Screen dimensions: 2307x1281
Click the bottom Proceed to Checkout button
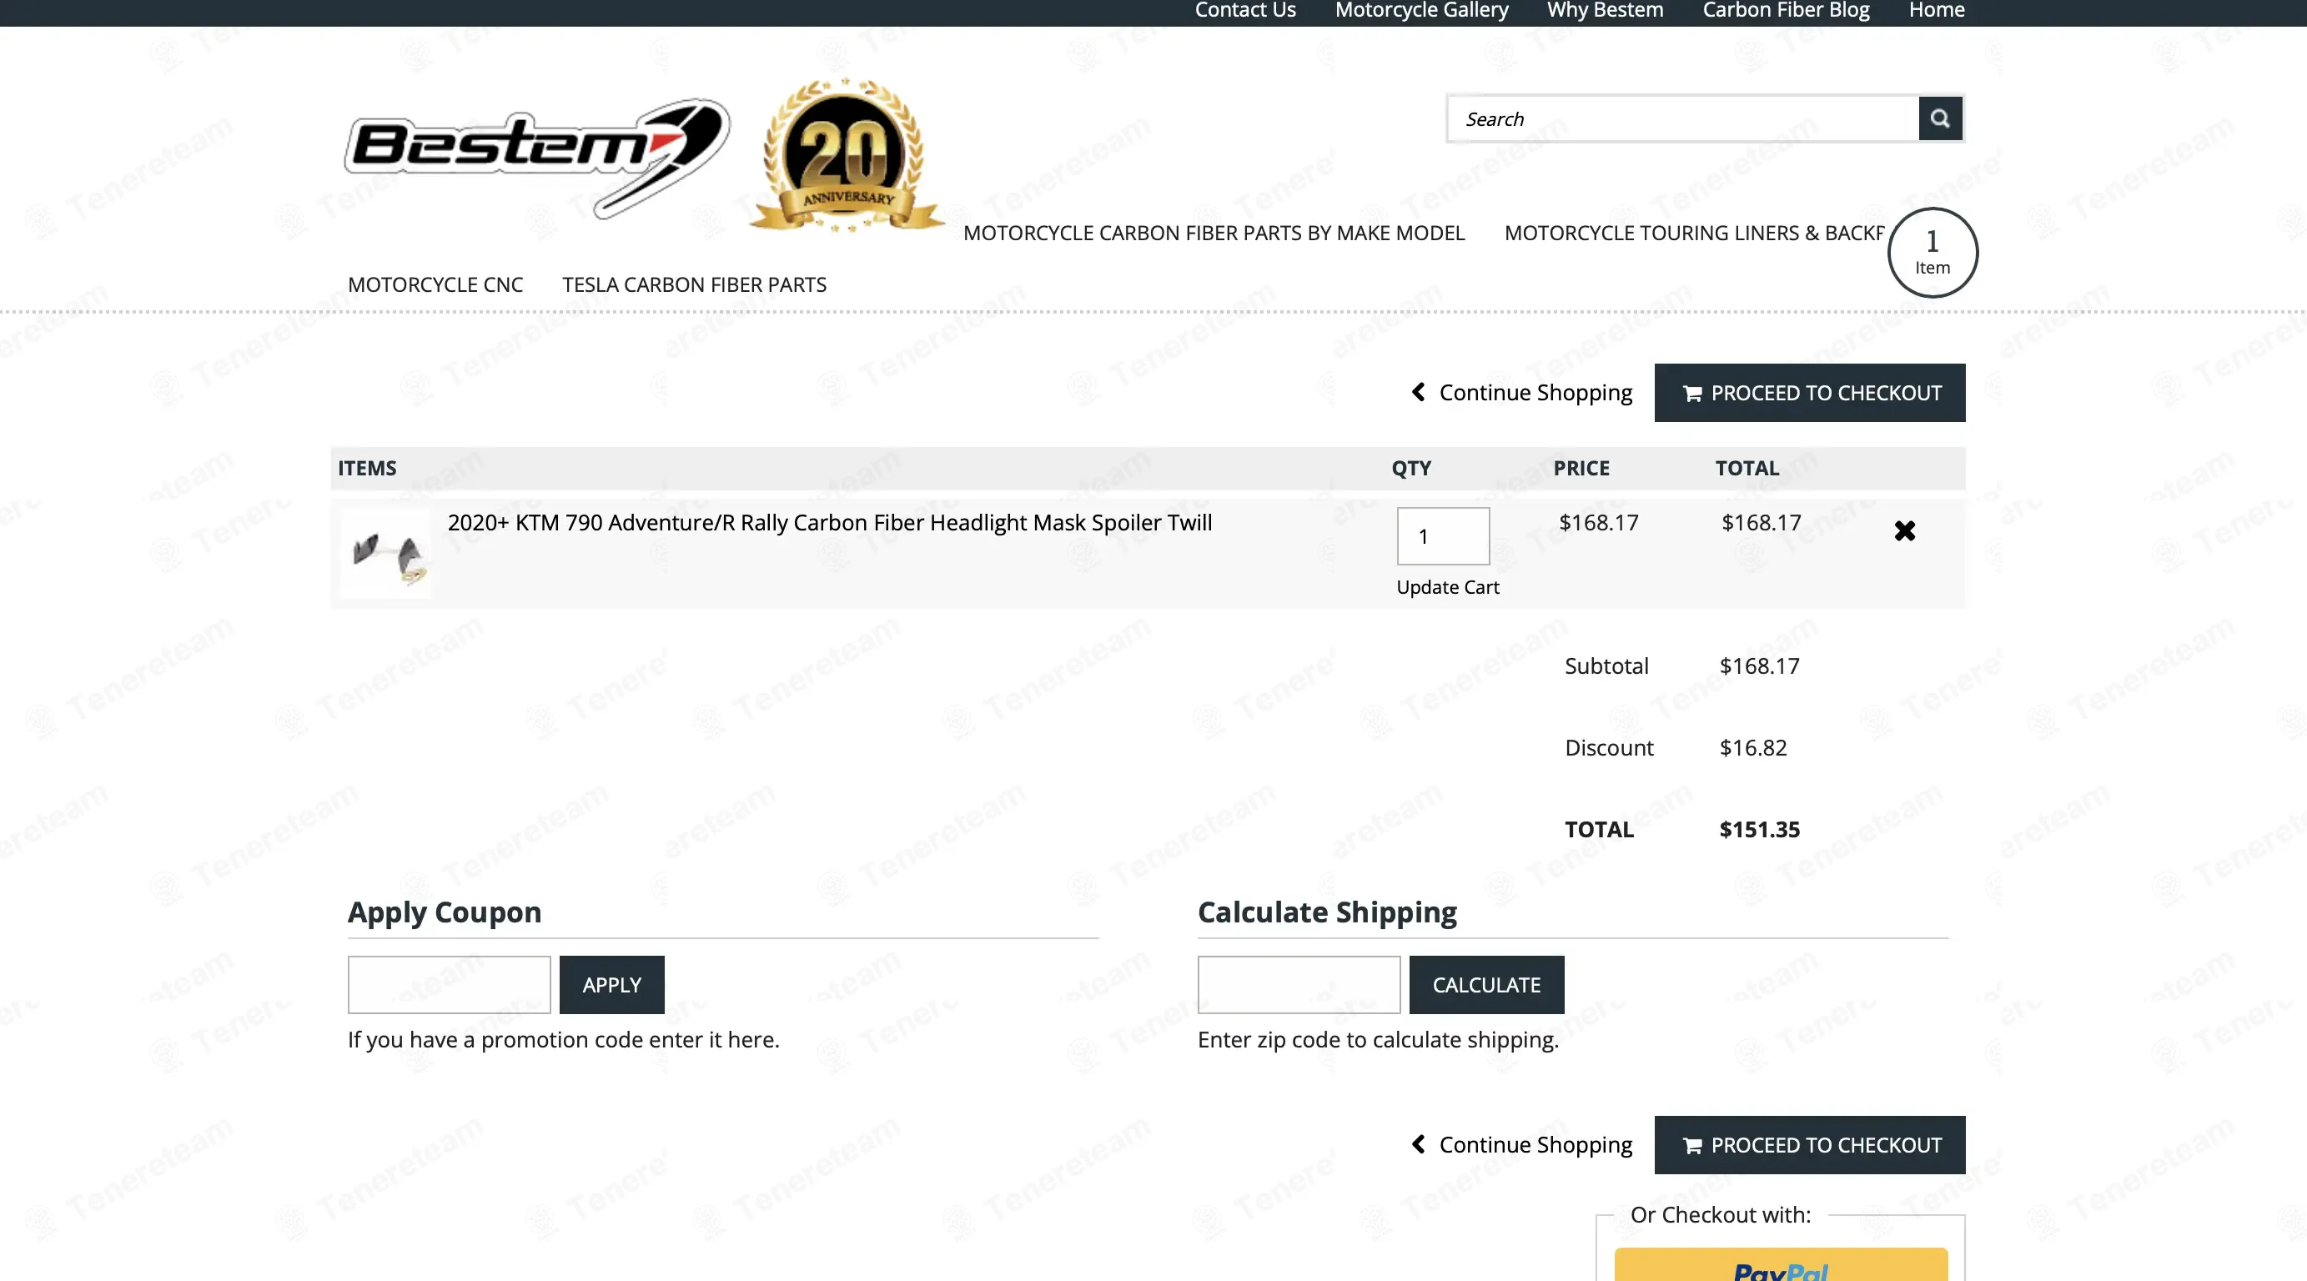(1809, 1145)
